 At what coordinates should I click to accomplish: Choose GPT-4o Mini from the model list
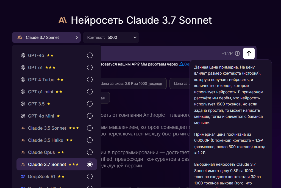click(x=41, y=116)
